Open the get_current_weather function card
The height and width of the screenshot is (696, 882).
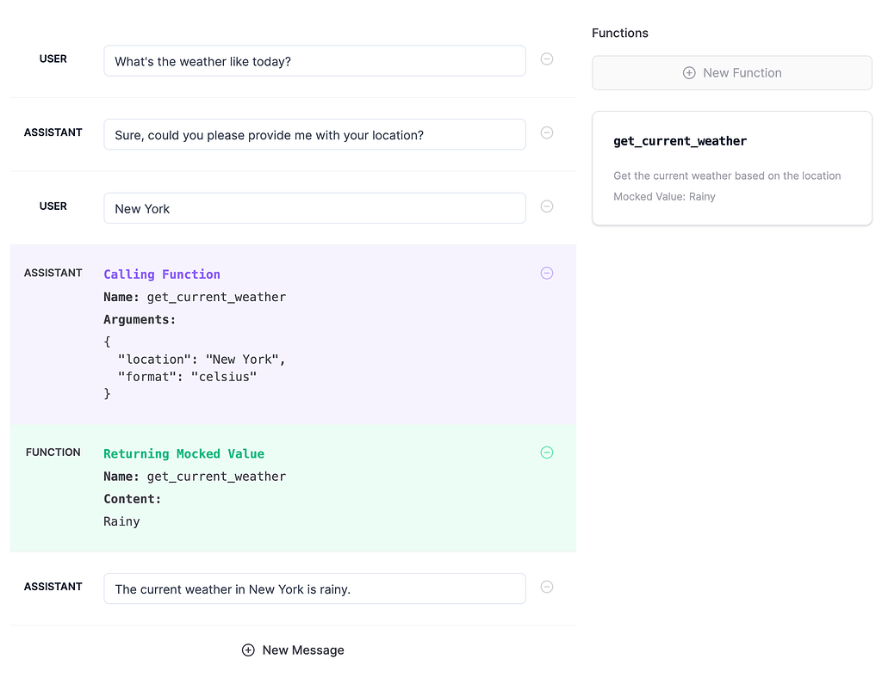click(731, 168)
